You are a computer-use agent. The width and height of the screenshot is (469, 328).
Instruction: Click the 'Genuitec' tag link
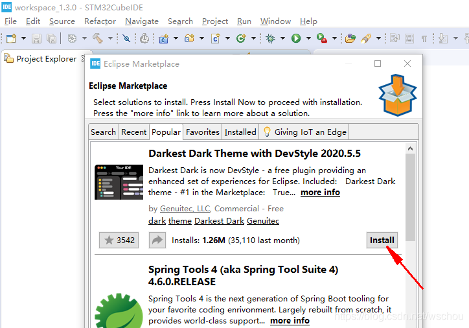click(263, 221)
